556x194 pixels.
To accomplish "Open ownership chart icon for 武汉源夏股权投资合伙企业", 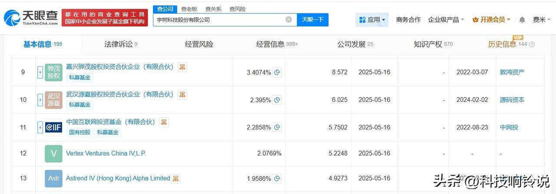I will [182, 94].
